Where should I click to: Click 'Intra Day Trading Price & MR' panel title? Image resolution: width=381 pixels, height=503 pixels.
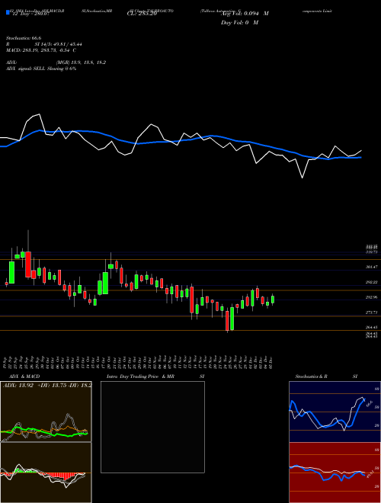click(x=140, y=376)
